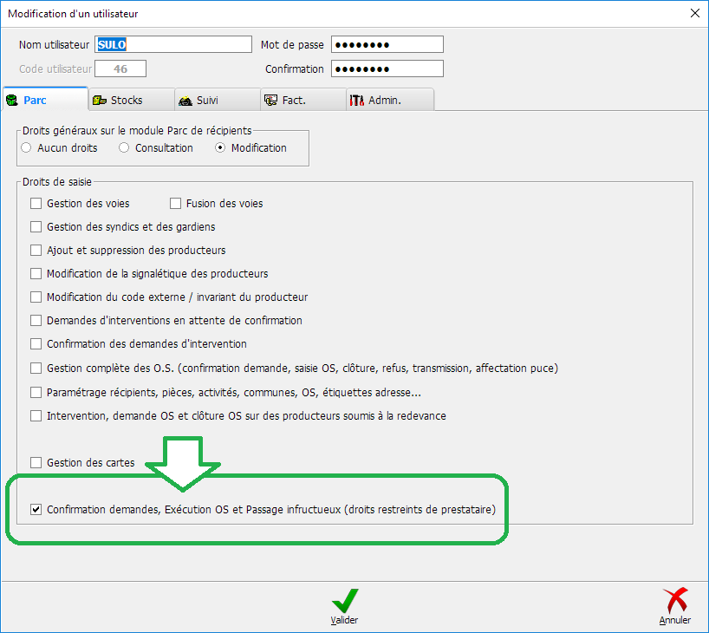Switch to the Admin. tab

[390, 100]
